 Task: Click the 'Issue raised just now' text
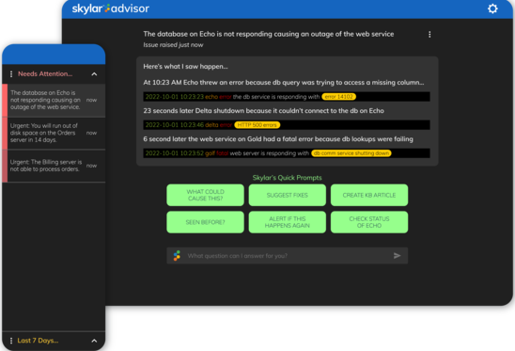173,45
